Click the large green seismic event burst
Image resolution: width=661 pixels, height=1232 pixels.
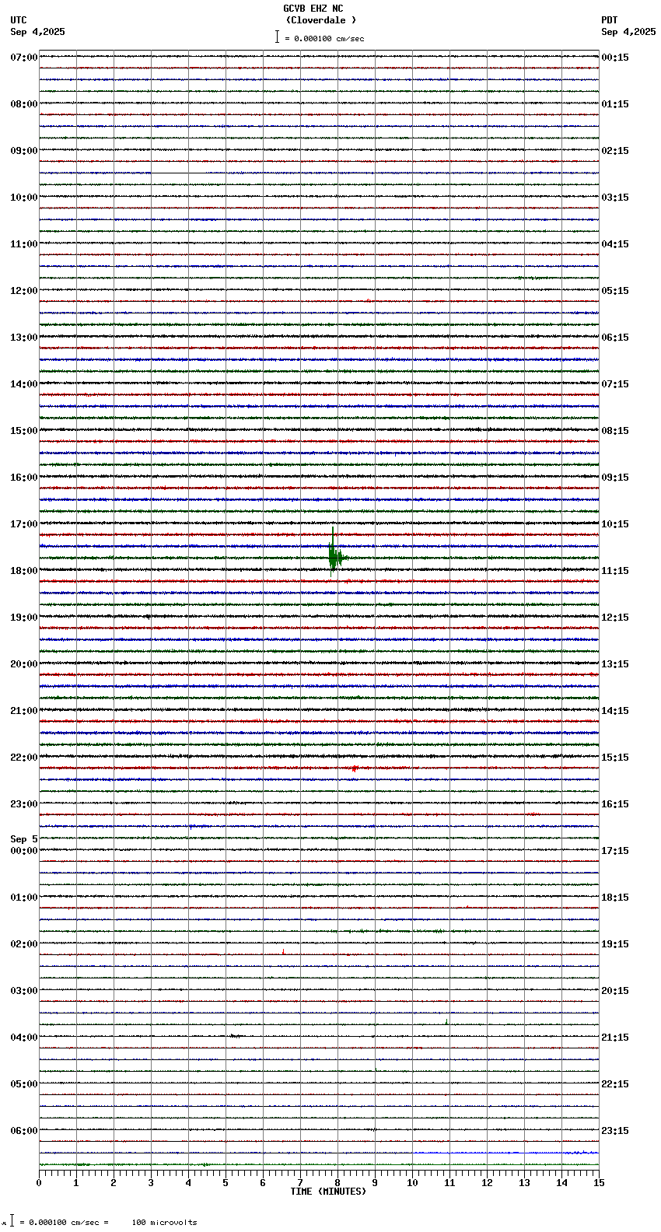(x=335, y=554)
